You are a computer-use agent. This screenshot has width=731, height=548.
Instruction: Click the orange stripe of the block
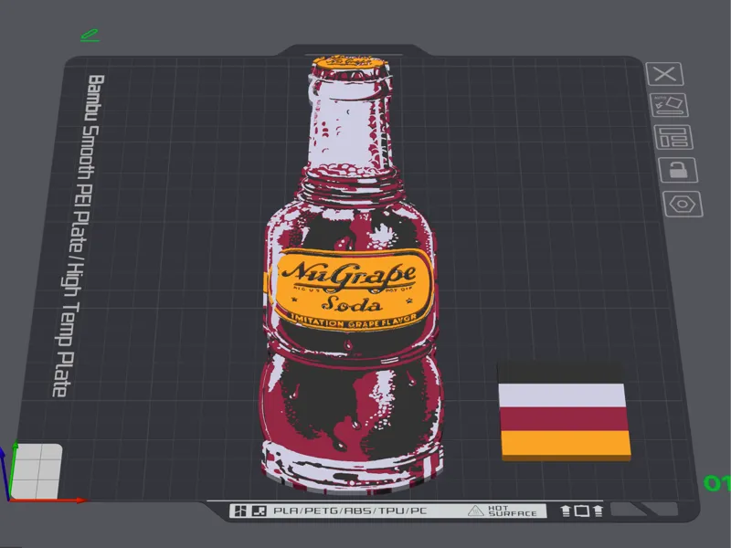point(566,443)
